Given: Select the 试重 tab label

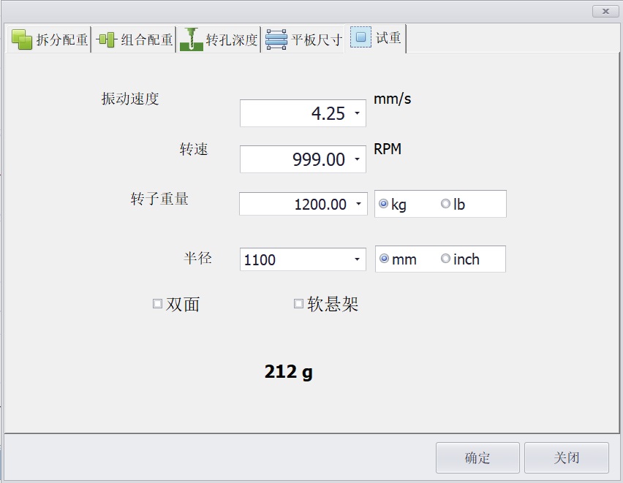Looking at the screenshot, I should click(388, 38).
